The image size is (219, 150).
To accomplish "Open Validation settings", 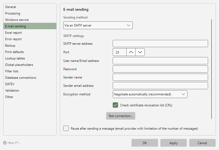I will 30,91.
